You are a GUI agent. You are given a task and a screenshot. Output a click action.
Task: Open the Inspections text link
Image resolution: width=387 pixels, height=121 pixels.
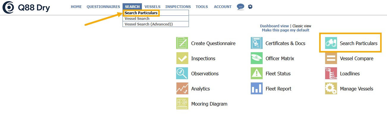[x=203, y=58]
